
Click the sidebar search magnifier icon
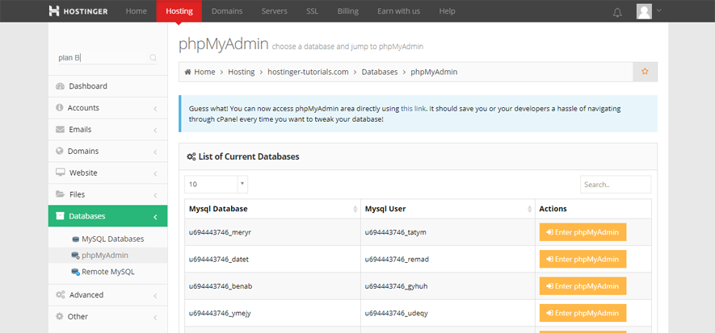point(154,58)
